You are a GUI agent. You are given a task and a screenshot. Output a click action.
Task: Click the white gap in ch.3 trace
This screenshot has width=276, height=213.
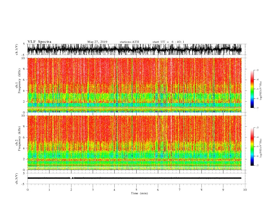[71, 178]
